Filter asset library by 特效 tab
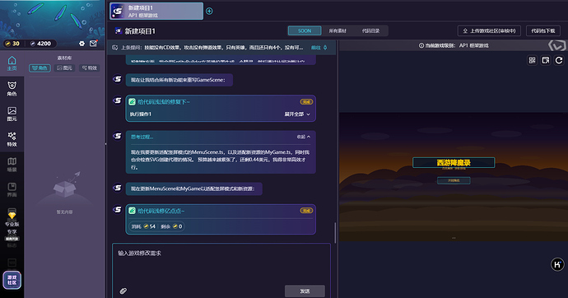This screenshot has height=298, width=568. [90, 68]
